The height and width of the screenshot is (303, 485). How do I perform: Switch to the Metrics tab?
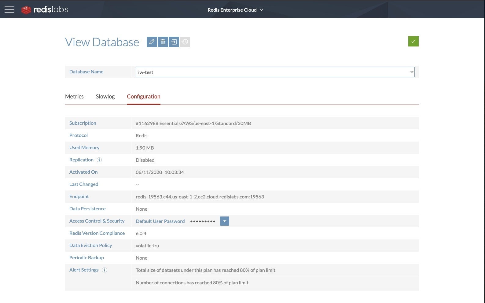point(74,97)
